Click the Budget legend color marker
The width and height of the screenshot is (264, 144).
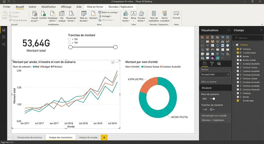pyautogui.click(x=41, y=67)
